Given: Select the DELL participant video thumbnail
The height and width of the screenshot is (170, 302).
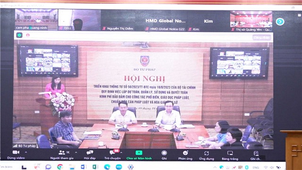Looking at the screenshot, I should point(79,20).
